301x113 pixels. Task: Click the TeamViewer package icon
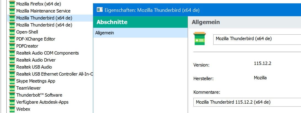click(x=12, y=88)
